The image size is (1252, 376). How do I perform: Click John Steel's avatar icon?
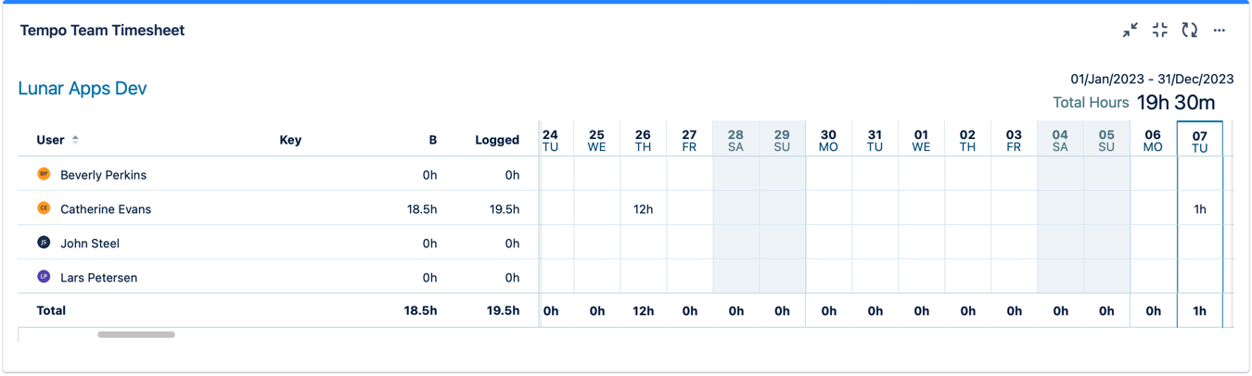[44, 243]
